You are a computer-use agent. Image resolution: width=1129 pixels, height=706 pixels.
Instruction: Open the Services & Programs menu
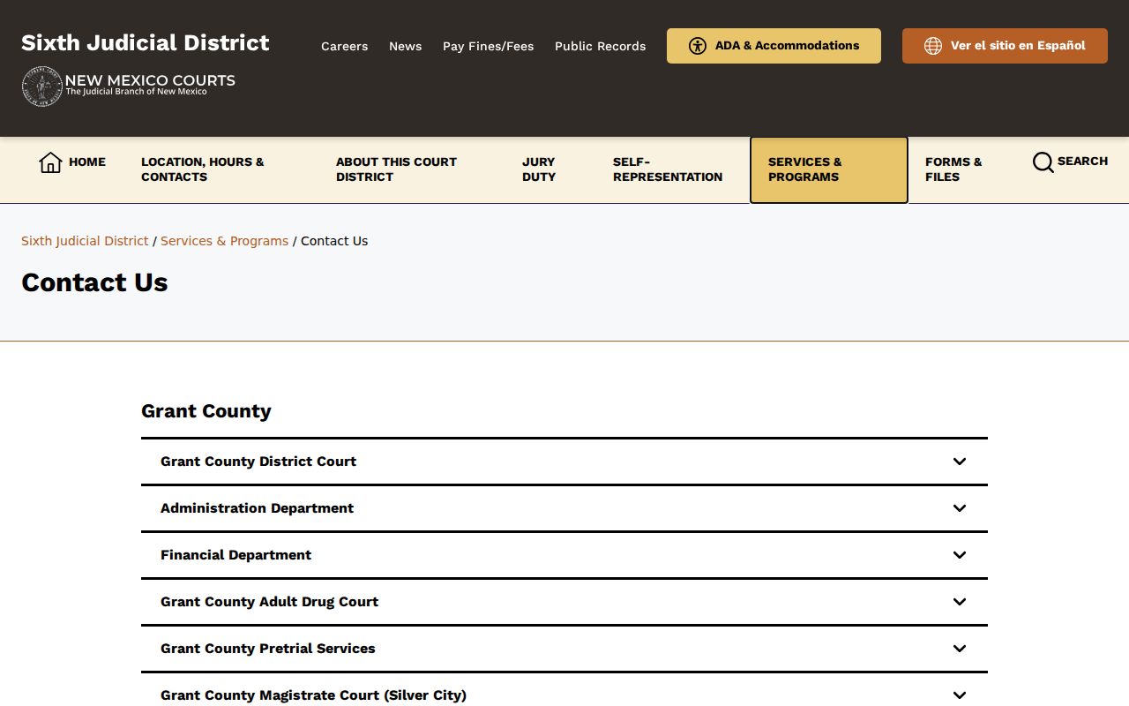pos(828,169)
